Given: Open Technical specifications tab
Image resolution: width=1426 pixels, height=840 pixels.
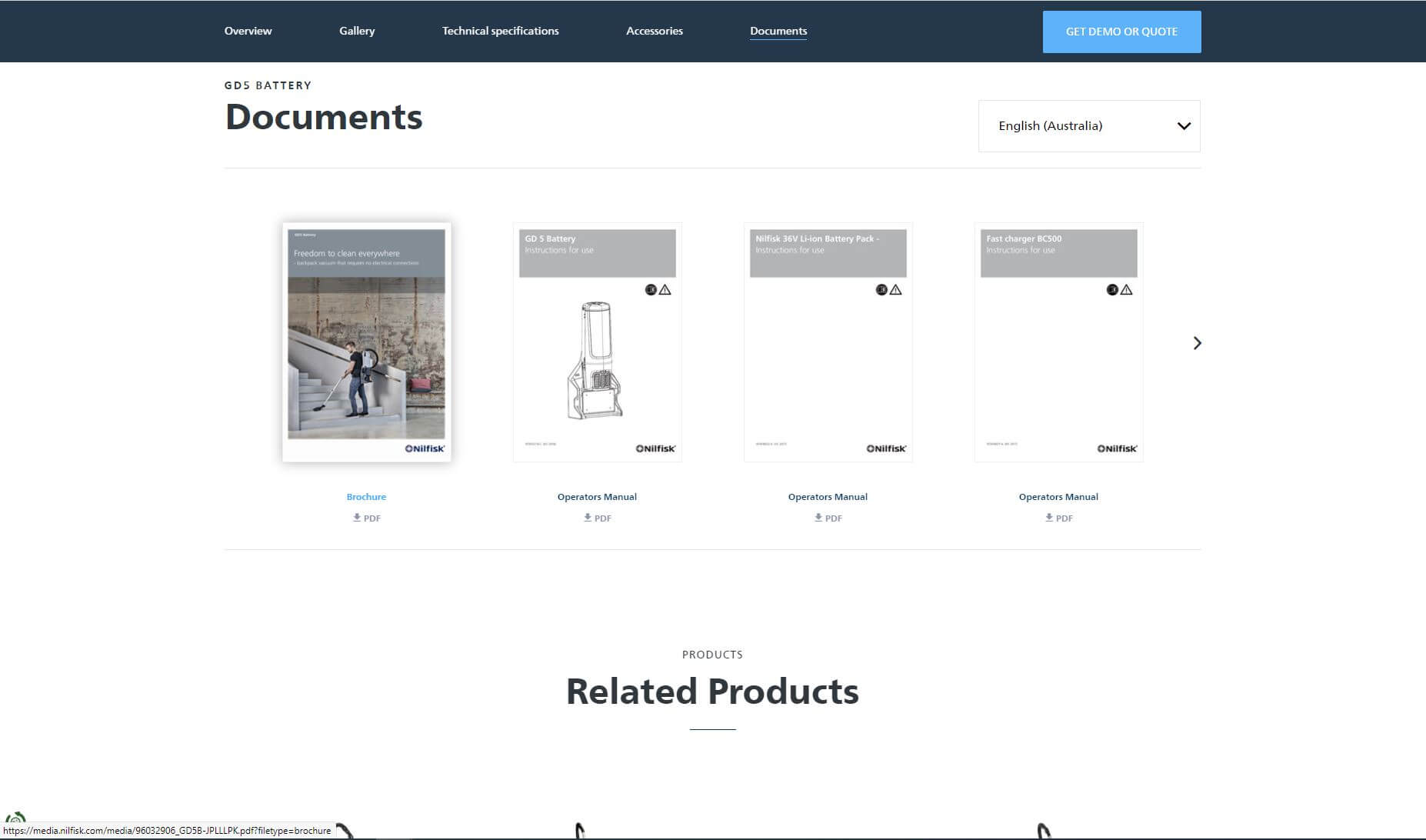Looking at the screenshot, I should pyautogui.click(x=500, y=31).
